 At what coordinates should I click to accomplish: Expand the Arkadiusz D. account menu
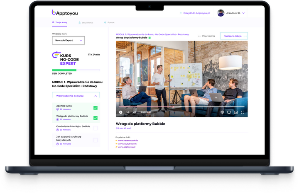243,13
